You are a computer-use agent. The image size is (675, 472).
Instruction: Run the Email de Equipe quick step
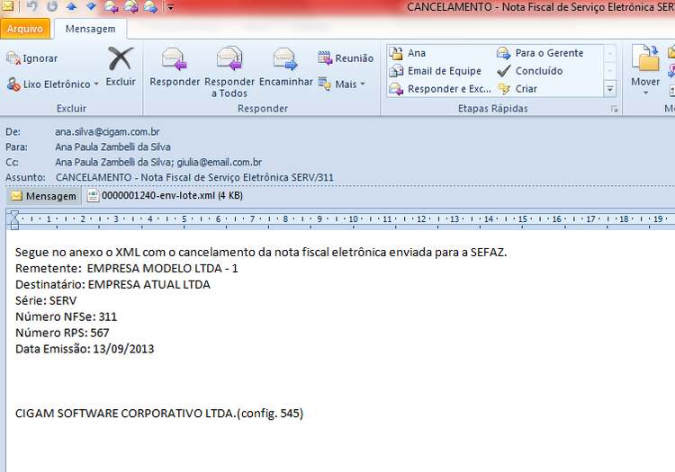[436, 71]
